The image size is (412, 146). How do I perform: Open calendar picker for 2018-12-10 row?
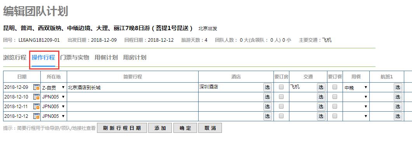click(x=36, y=97)
